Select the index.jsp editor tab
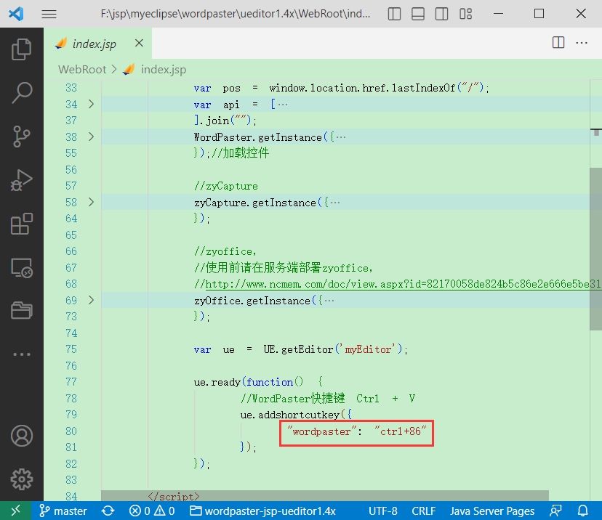The width and height of the screenshot is (602, 520). pos(94,44)
